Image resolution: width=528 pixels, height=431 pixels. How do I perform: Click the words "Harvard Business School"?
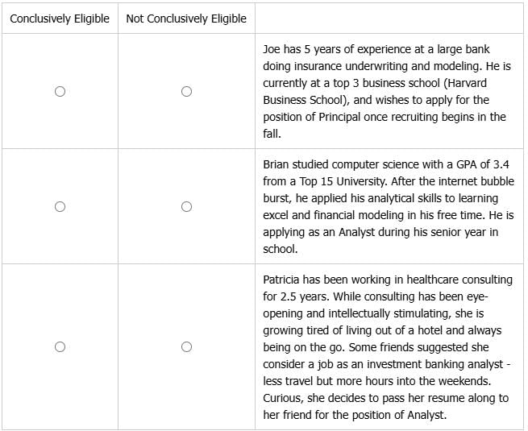click(x=298, y=100)
